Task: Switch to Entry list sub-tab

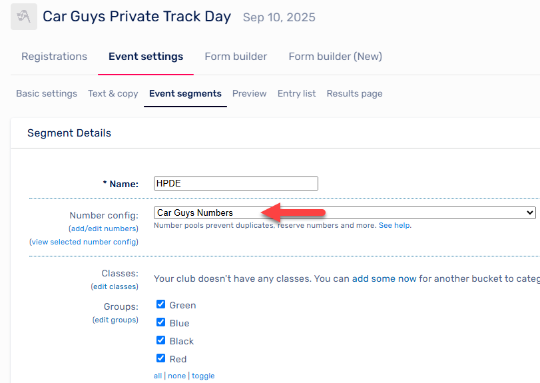Action: [x=296, y=94]
